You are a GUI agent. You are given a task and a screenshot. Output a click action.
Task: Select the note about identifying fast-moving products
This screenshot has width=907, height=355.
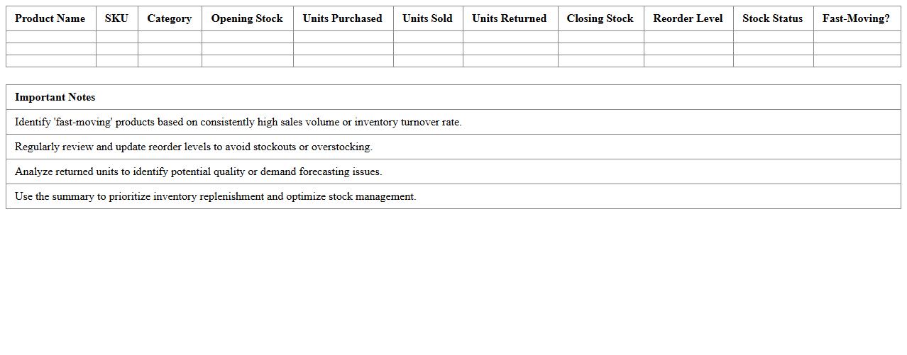pyautogui.click(x=238, y=122)
